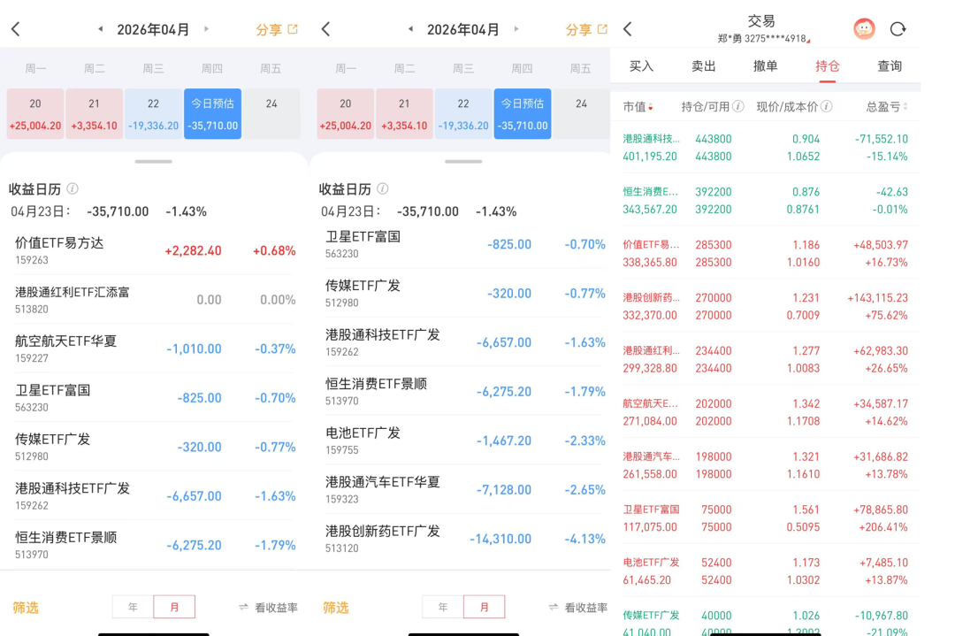The height and width of the screenshot is (636, 955).
Task: Open 卫星ETF富国 row in left list
Action: pos(155,397)
